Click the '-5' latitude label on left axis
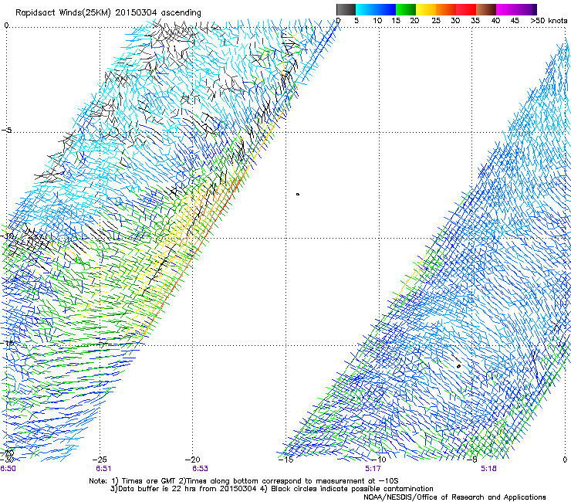Image resolution: width=571 pixels, height=502 pixels. [x=6, y=131]
